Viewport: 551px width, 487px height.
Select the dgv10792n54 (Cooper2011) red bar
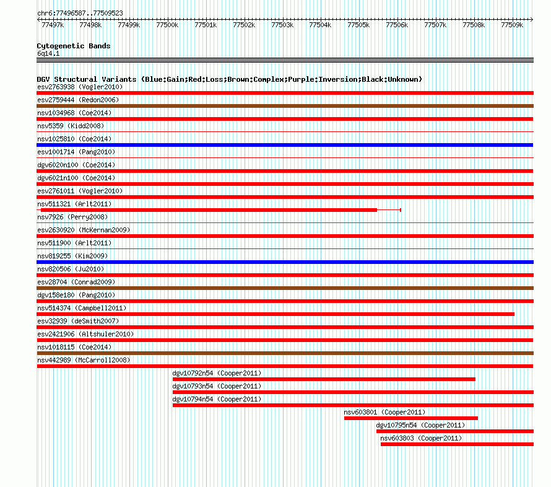(x=324, y=379)
